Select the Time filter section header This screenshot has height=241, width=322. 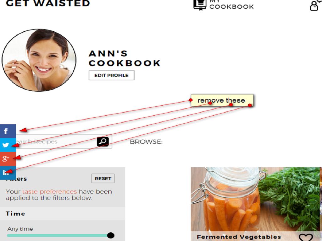click(x=63, y=213)
